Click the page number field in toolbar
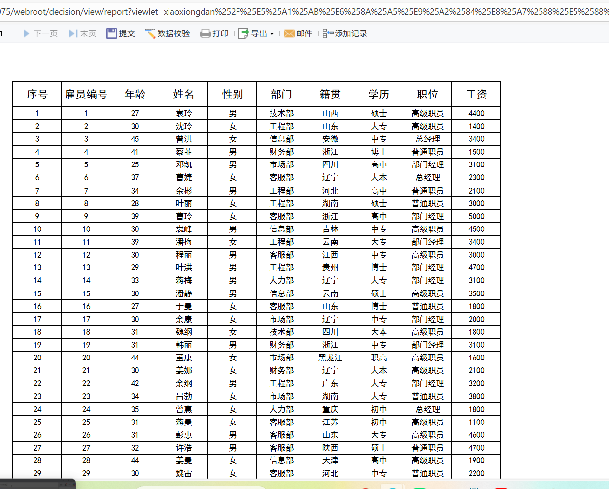The width and height of the screenshot is (609, 489). pos(2,33)
